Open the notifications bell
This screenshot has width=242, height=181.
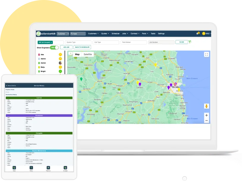(x=197, y=33)
